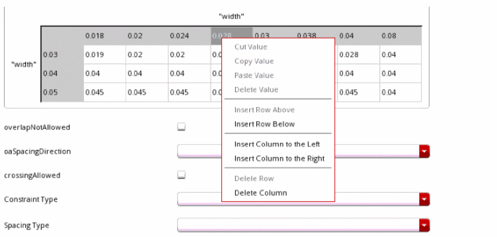The image size is (497, 237).
Task: Expand the Constraint Type dropdown arrow
Action: point(425,199)
